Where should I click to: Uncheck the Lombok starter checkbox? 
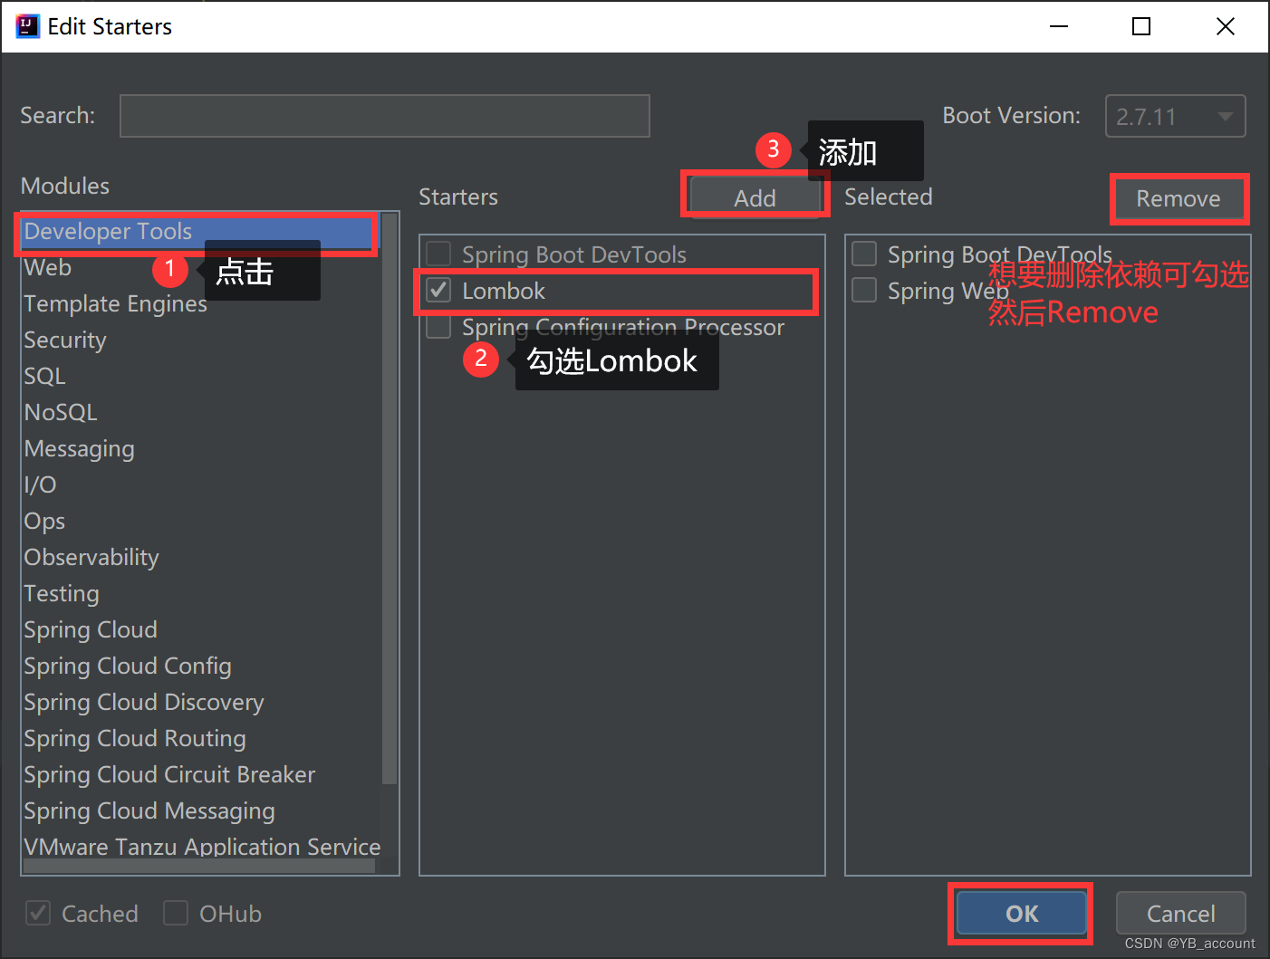pyautogui.click(x=439, y=291)
